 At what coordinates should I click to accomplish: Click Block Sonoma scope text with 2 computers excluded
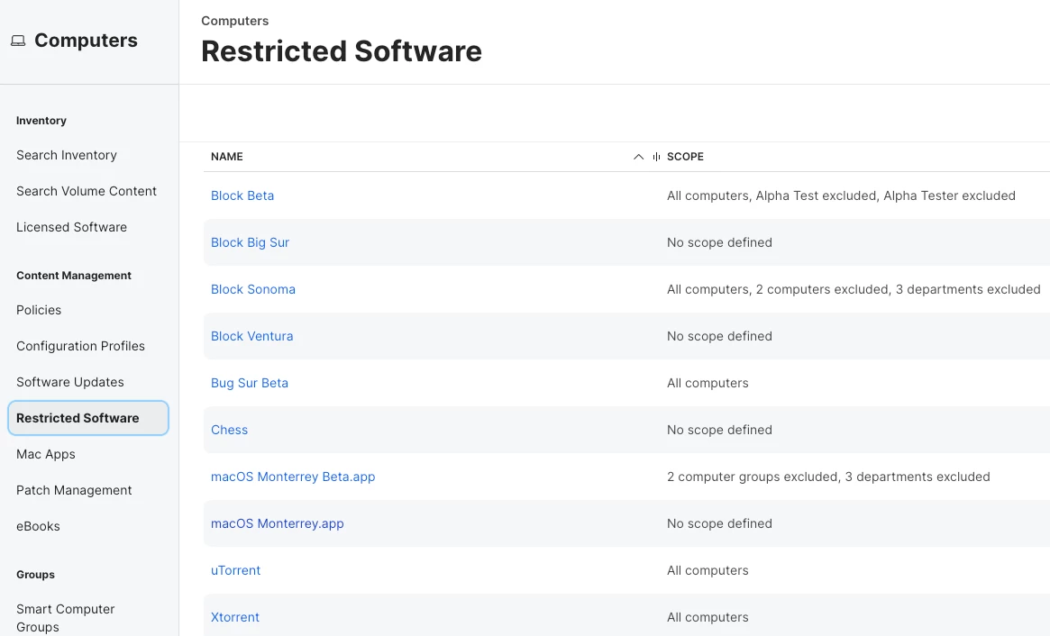click(x=854, y=289)
